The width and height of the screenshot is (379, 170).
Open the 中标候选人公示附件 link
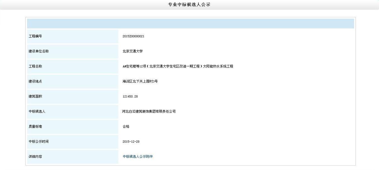138,157
